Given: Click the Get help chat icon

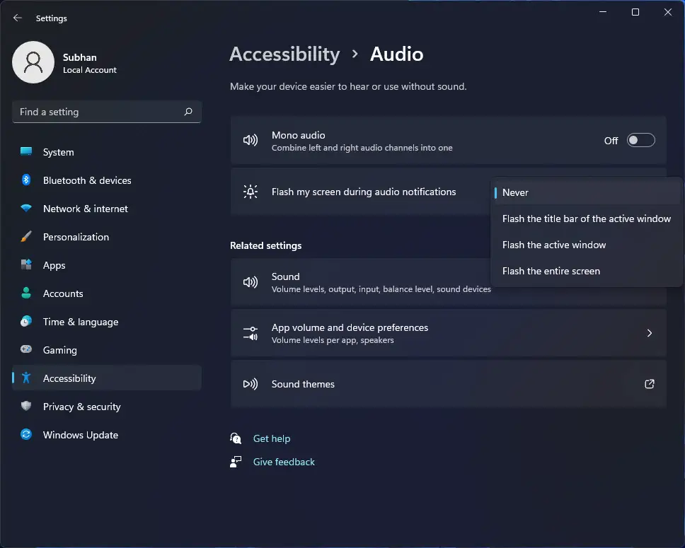Looking at the screenshot, I should coord(236,438).
